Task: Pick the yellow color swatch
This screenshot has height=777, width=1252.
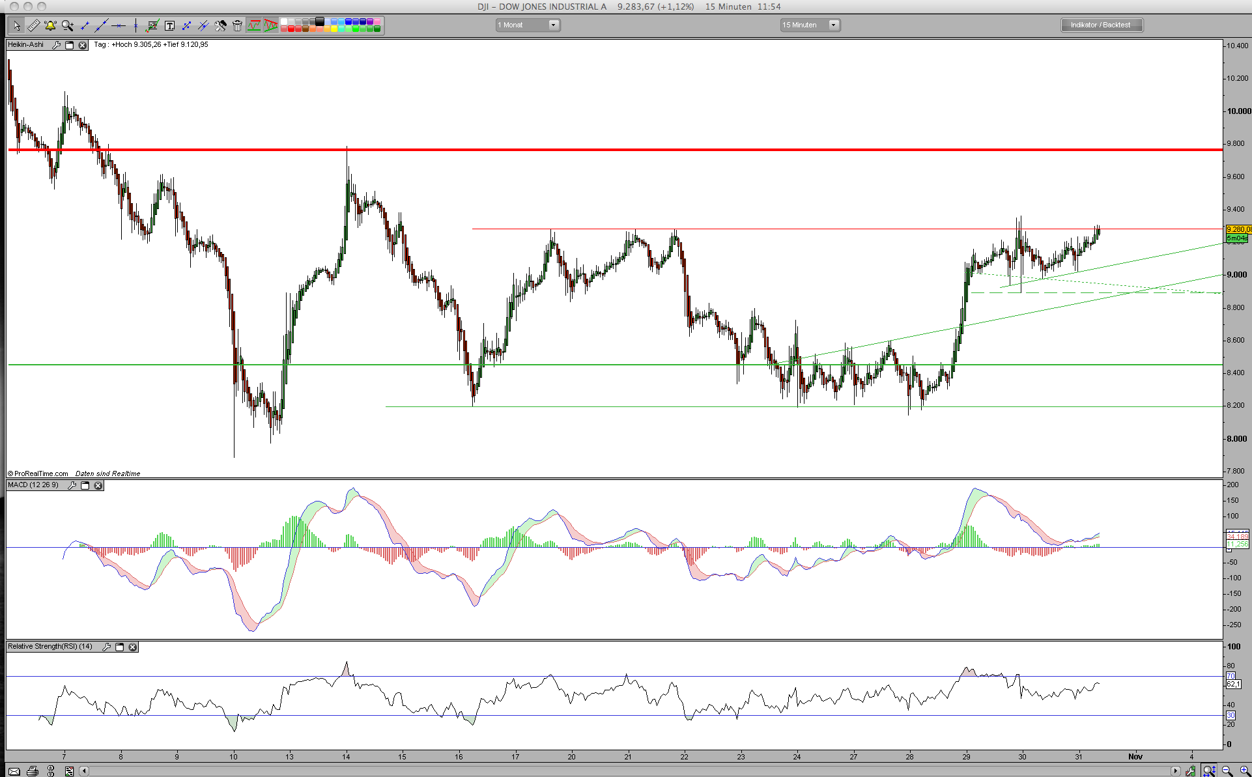Action: coord(334,29)
